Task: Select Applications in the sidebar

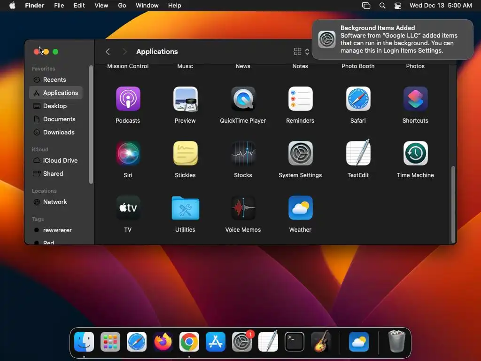Action: coord(56,93)
